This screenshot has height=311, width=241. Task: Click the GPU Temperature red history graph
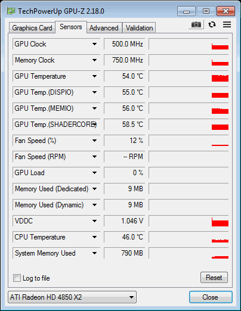point(189,76)
